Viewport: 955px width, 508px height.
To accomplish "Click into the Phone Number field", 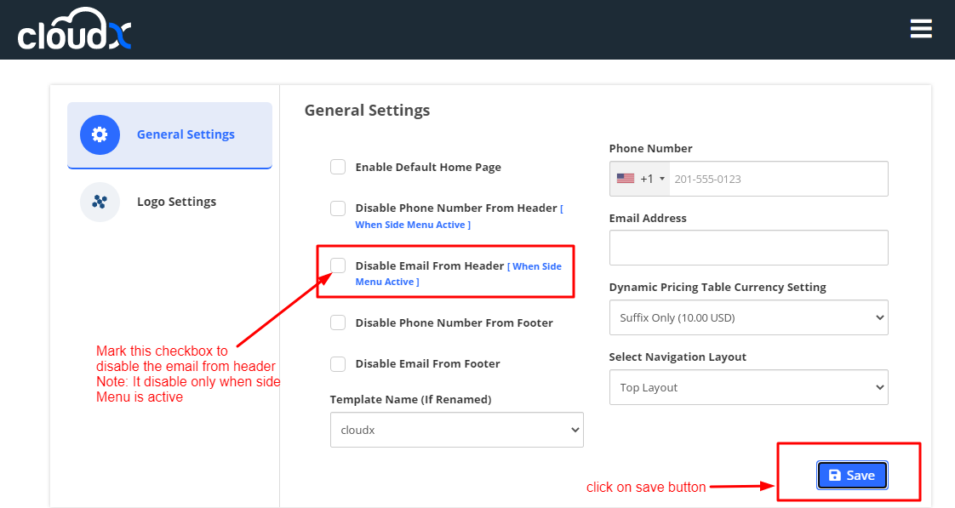I will 776,179.
